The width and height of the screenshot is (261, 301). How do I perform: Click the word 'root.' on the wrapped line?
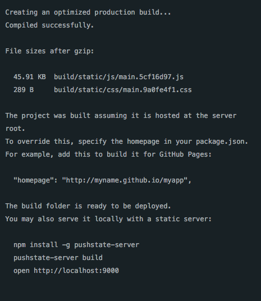[x=15, y=129]
